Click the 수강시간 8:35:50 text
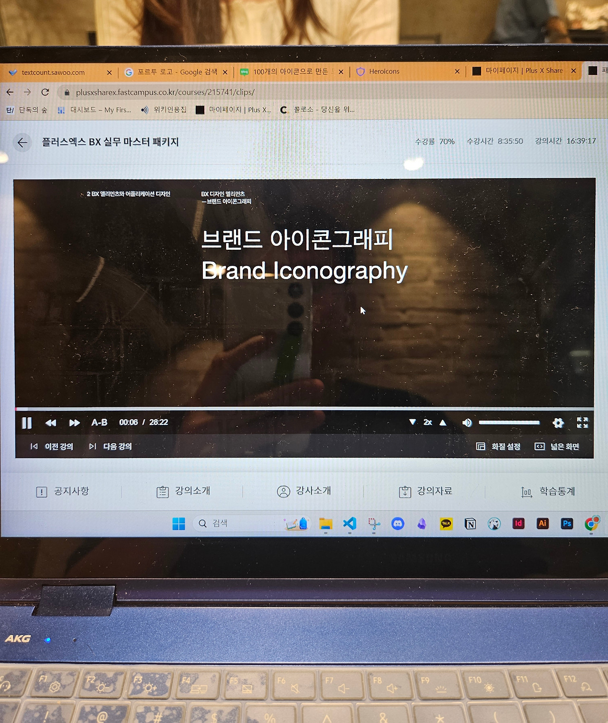The height and width of the screenshot is (723, 608). 494,141
